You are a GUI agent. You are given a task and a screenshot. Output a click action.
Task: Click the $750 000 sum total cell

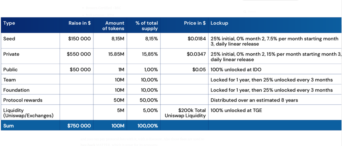click(x=79, y=126)
